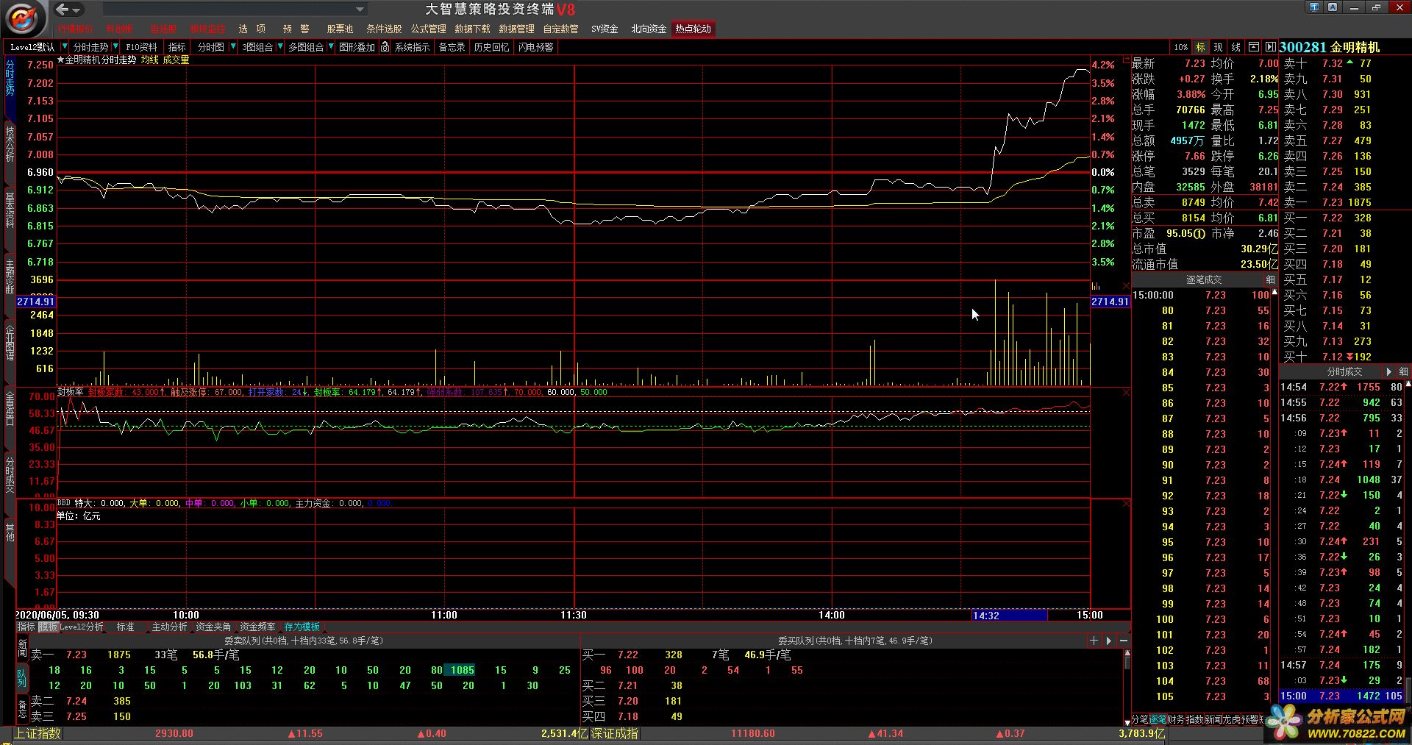The width and height of the screenshot is (1412, 745).
Task: Select the 指标 bottom tab
Action: (x=26, y=627)
